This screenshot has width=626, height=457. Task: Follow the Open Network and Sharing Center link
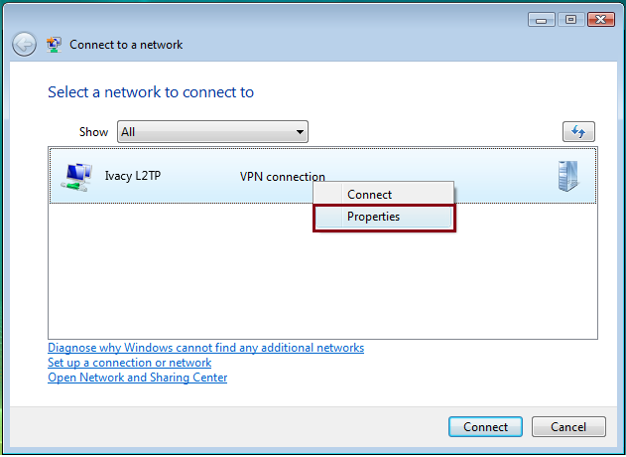coord(137,378)
